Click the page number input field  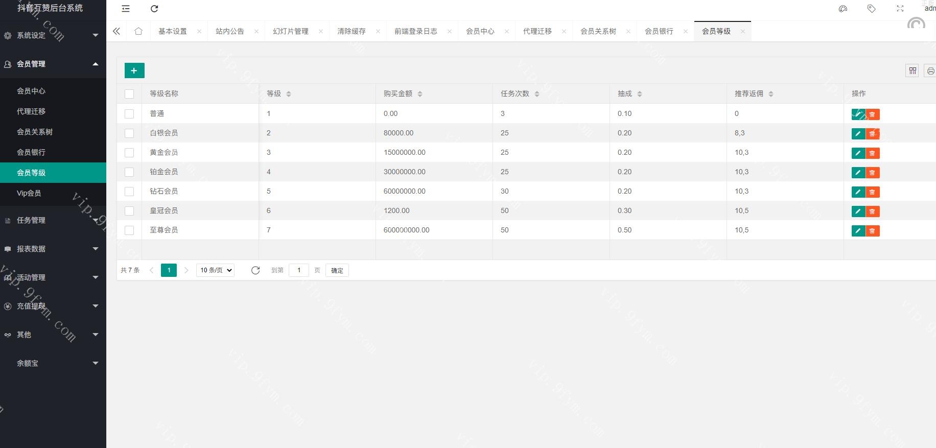[x=298, y=270]
